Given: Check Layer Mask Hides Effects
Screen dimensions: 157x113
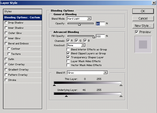Looking at the screenshot, I should pyautogui.click(x=68, y=61).
